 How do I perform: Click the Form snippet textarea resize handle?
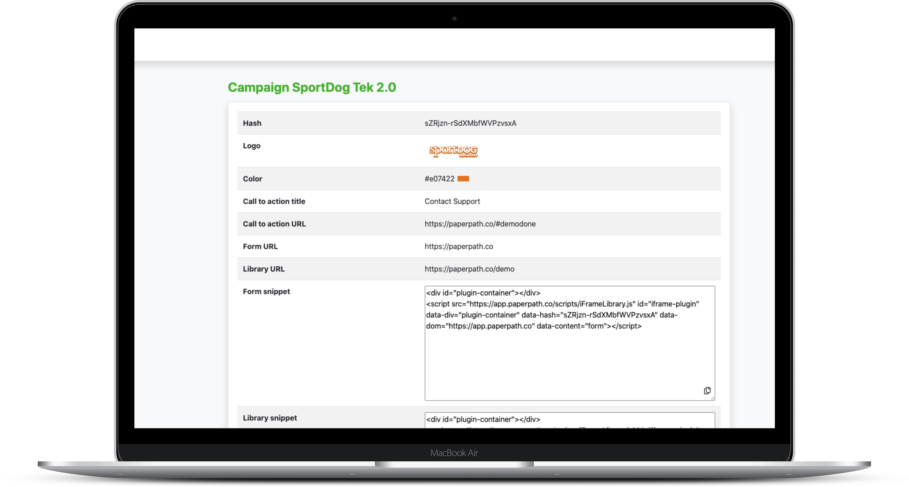pos(713,398)
